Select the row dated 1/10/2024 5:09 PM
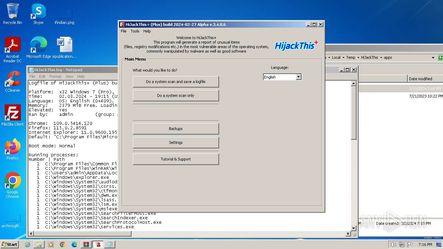Image resolution: width=443 pixels, height=249 pixels. pyautogui.click(x=400, y=89)
